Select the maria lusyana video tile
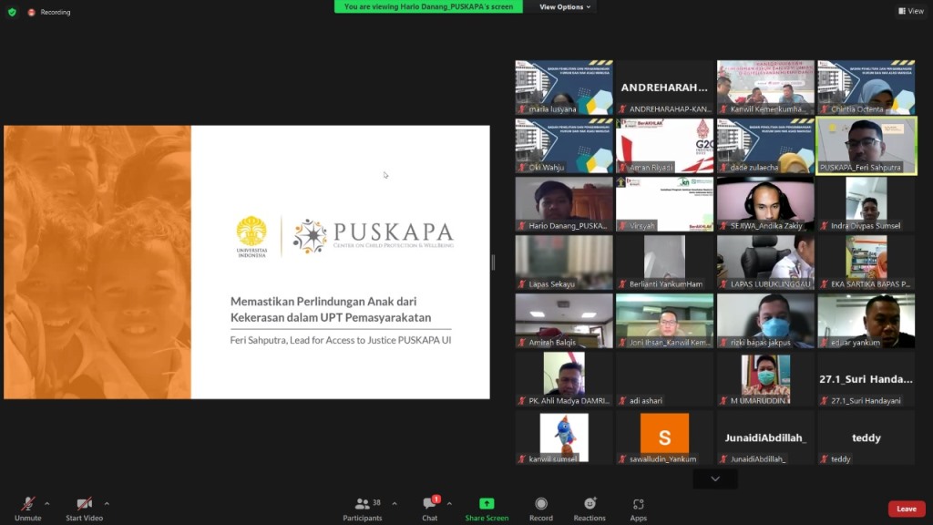The image size is (933, 525). click(x=564, y=87)
